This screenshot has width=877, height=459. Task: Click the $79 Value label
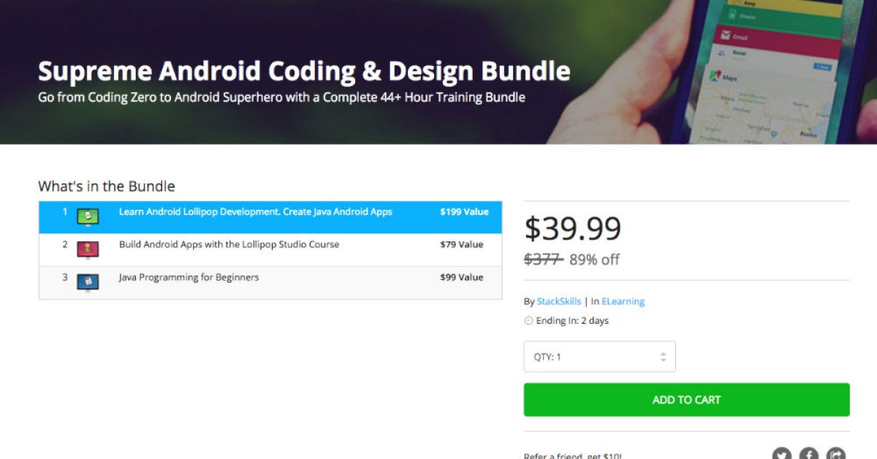pyautogui.click(x=461, y=244)
